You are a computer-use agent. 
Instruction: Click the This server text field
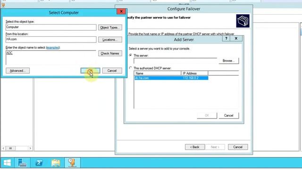click(175, 61)
